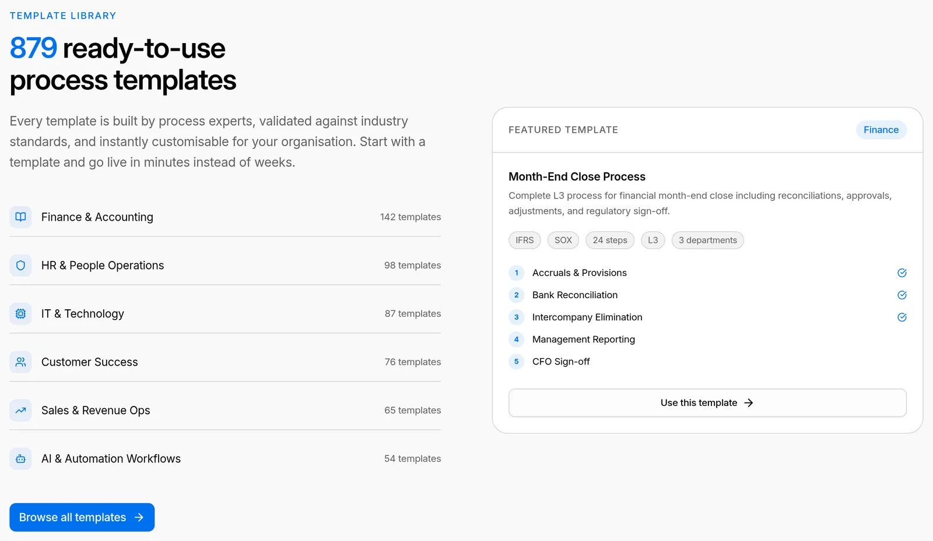Click the check circle icon for Bank Reconciliation

coord(902,295)
